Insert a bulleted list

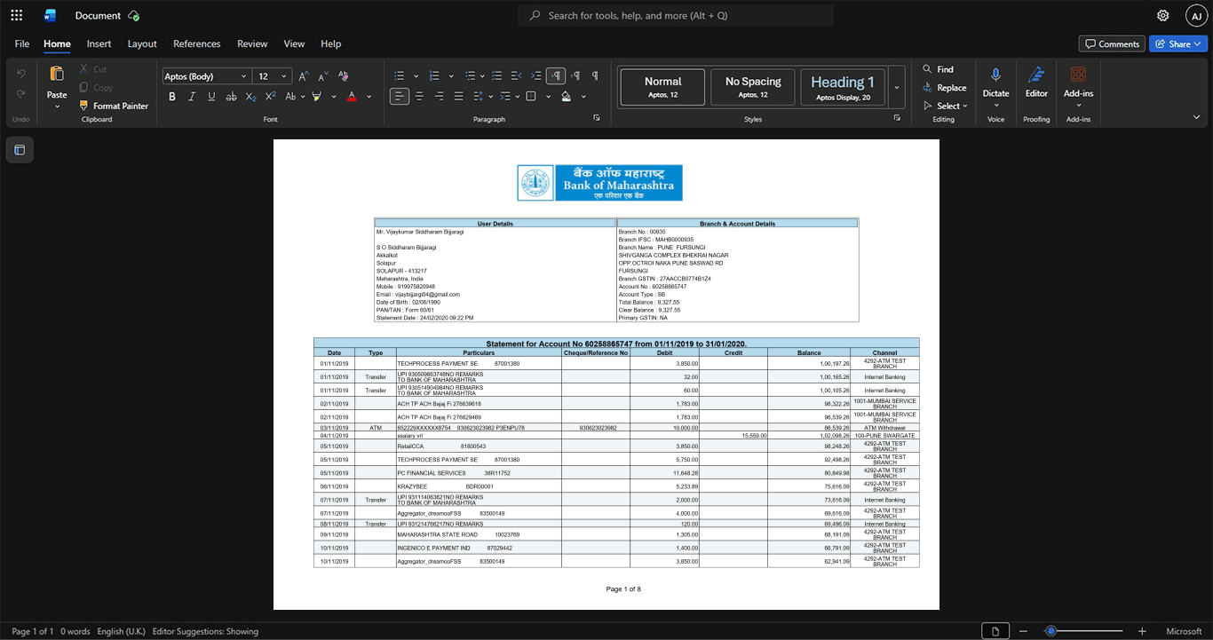(x=400, y=76)
